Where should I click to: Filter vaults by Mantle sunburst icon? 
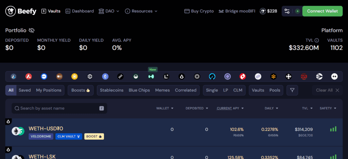[x=197, y=77]
